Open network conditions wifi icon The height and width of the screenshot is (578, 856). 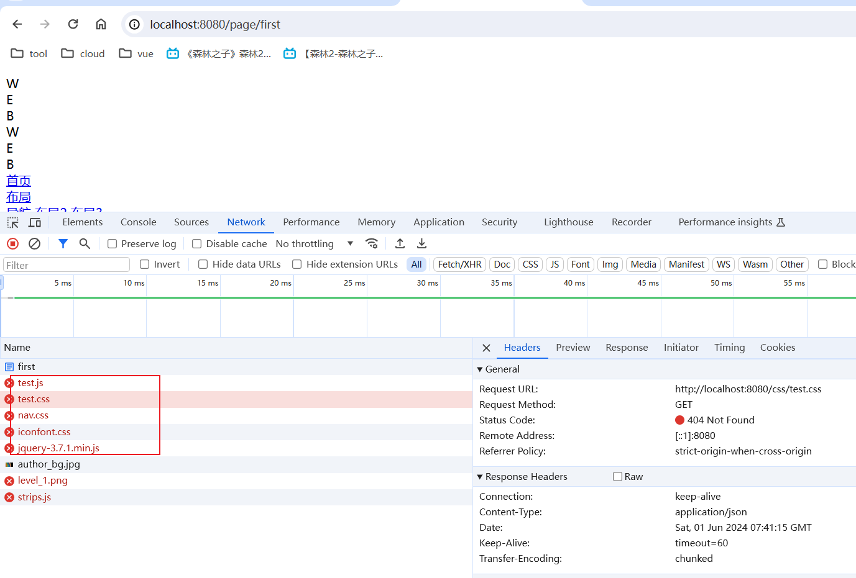(x=372, y=243)
